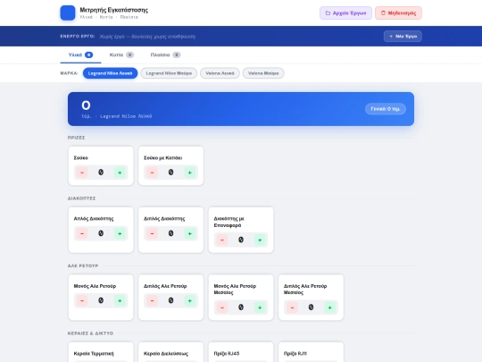Click the ΚΕΡΑΙΕΣ & ΔΙΚΤΥΟ section heading

click(x=90, y=333)
